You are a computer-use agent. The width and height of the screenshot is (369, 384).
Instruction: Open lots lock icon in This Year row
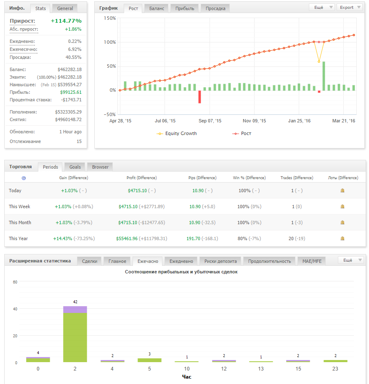coord(342,238)
